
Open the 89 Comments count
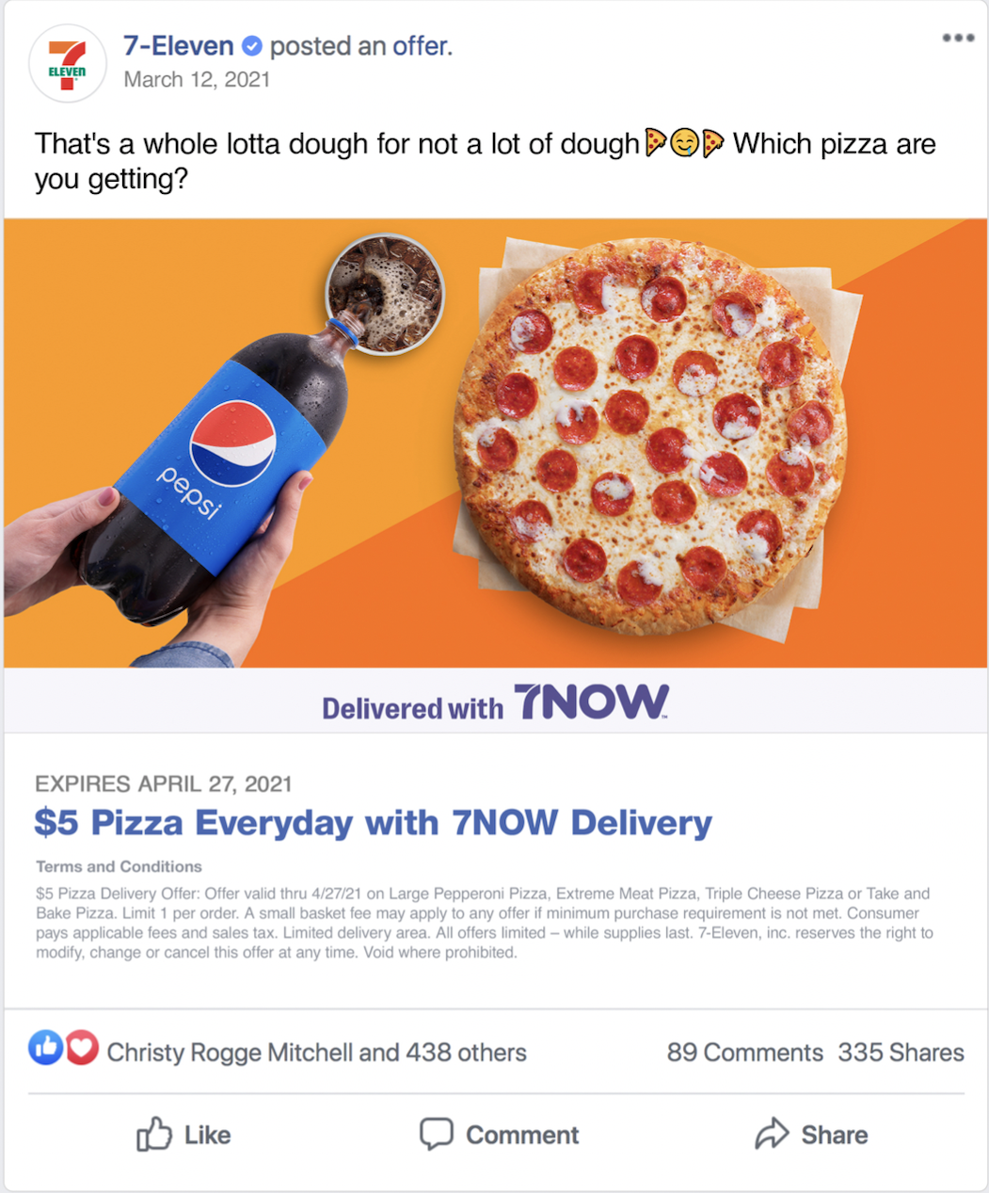point(744,1053)
